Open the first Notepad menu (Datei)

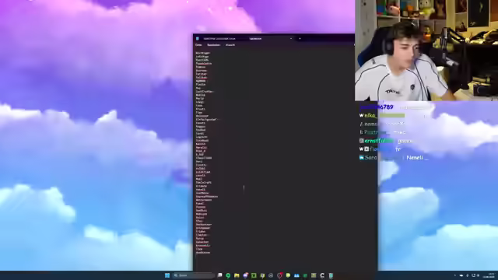[x=198, y=45]
